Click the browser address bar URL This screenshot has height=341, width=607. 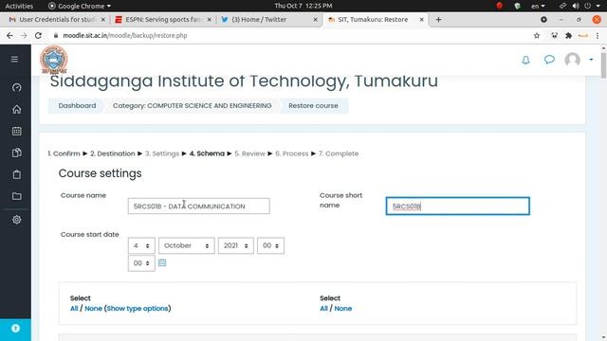[x=125, y=36]
